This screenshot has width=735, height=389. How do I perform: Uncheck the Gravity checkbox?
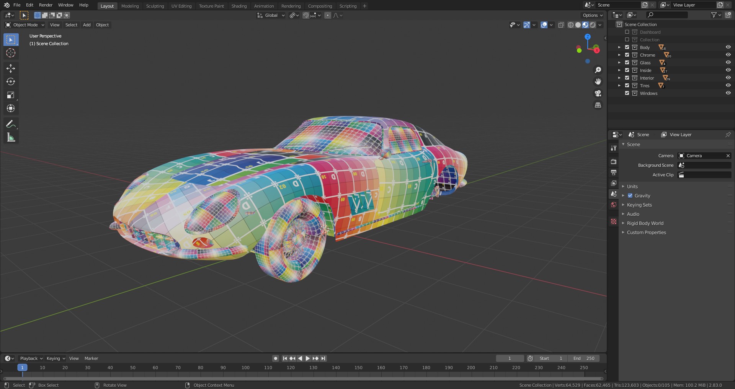[x=630, y=196]
